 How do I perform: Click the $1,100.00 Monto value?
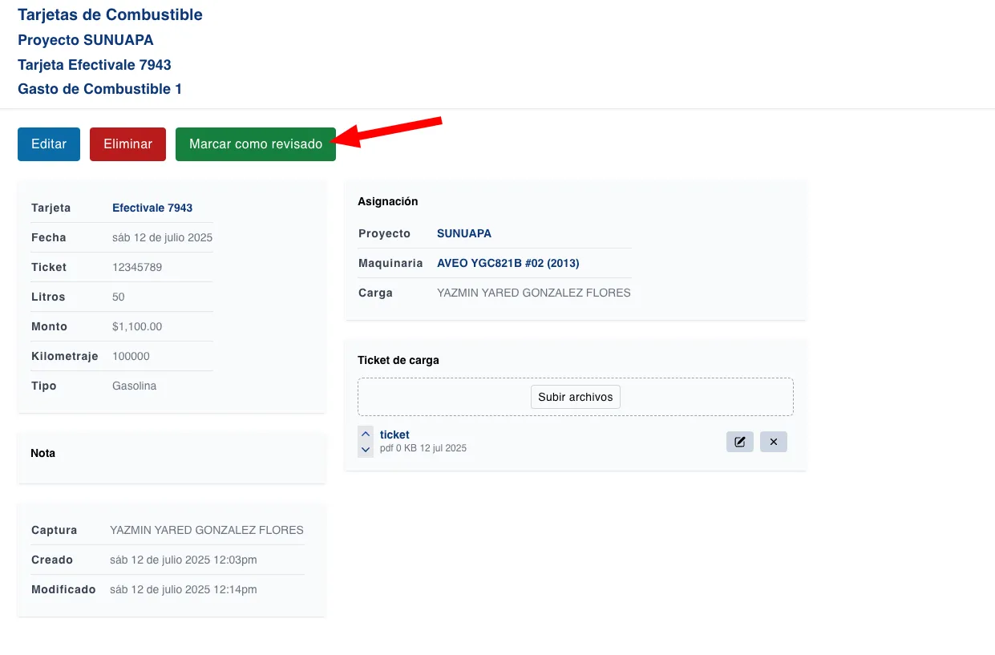(x=137, y=326)
